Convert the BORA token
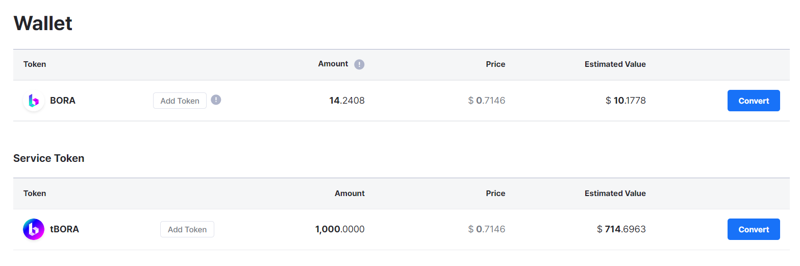 coord(753,101)
